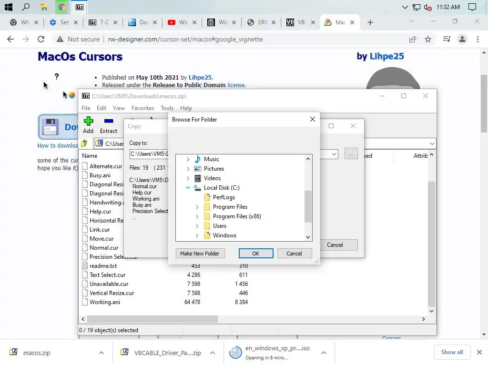
Task: Open Windows Start menu
Action: click(x=9, y=7)
